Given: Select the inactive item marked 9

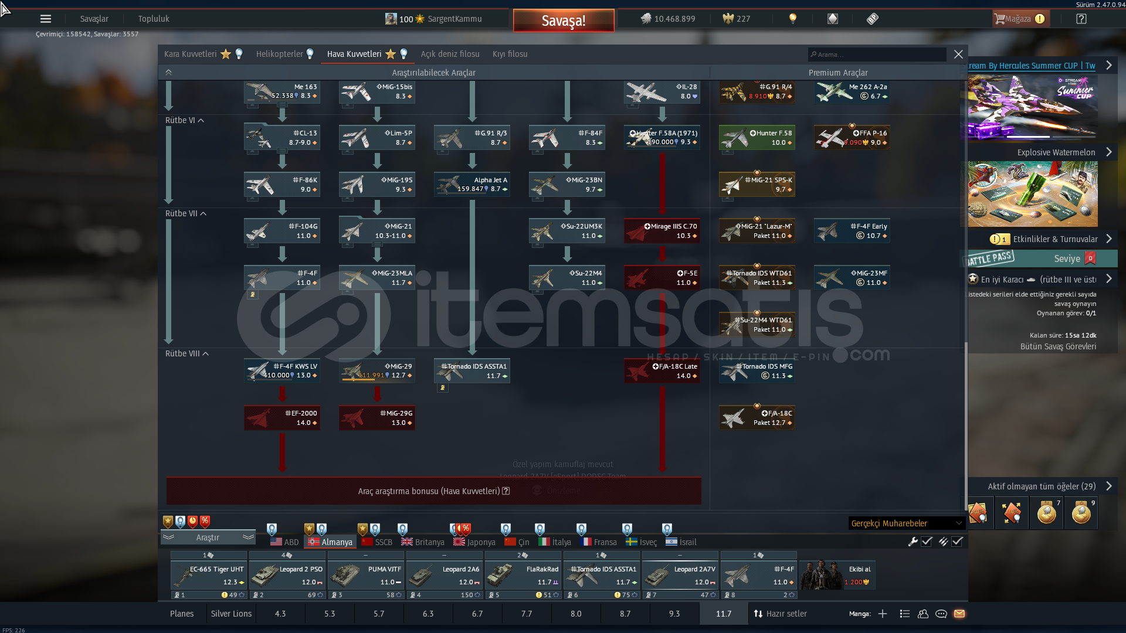Looking at the screenshot, I should tap(1081, 513).
